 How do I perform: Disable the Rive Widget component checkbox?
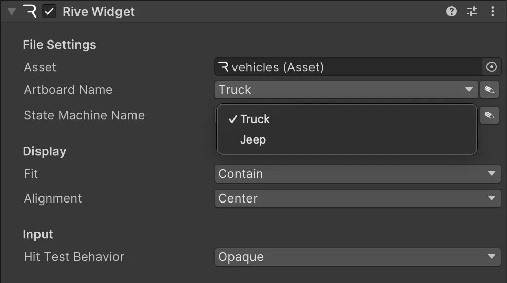pyautogui.click(x=50, y=11)
